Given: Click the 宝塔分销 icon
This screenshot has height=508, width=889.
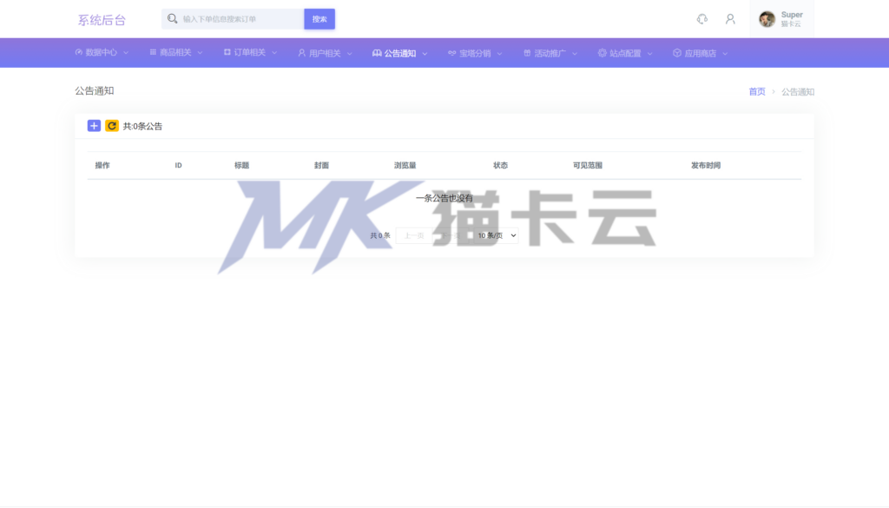Looking at the screenshot, I should click(x=451, y=53).
